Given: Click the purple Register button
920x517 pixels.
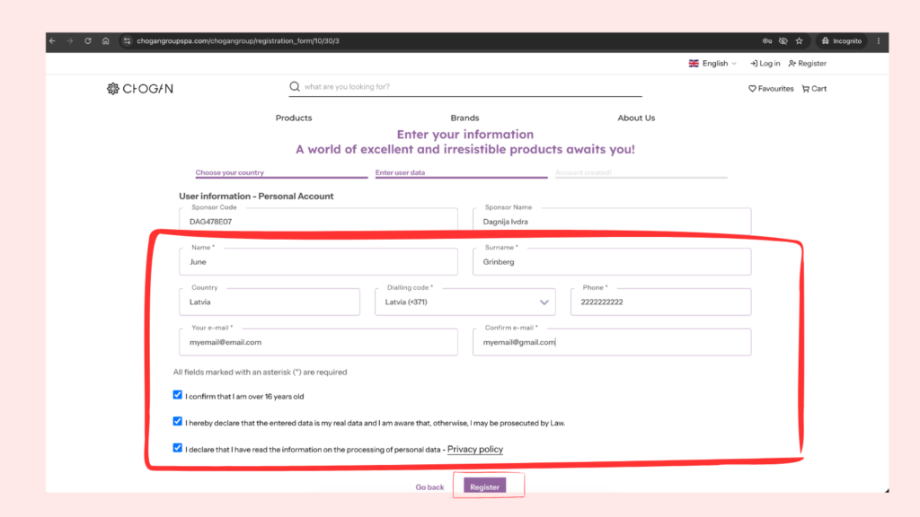Looking at the screenshot, I should click(484, 486).
